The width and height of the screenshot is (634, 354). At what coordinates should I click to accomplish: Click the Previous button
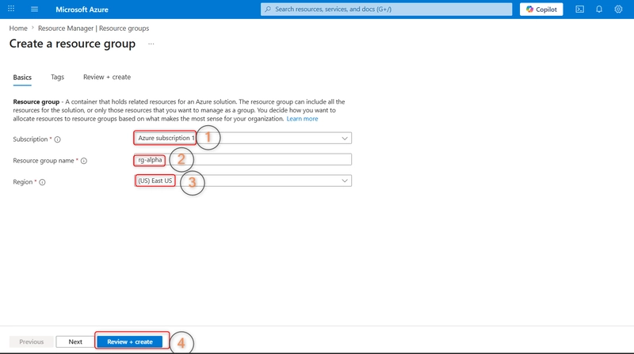pos(31,342)
